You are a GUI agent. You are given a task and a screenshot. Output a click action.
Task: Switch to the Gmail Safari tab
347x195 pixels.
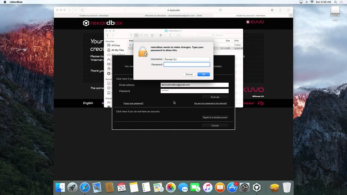(173, 15)
